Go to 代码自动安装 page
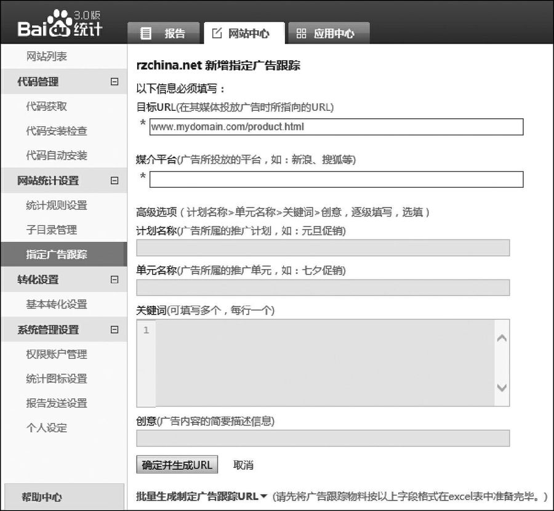Image resolution: width=554 pixels, height=511 pixels. (57, 155)
